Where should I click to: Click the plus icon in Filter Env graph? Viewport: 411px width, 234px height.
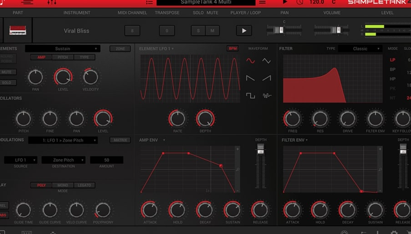380,149
